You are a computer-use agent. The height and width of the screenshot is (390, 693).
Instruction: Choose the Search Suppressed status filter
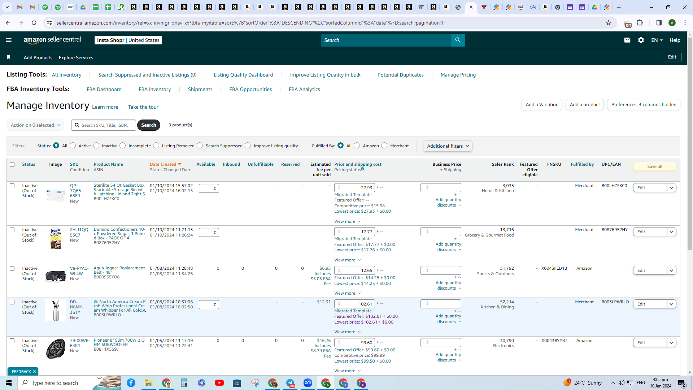coord(200,146)
